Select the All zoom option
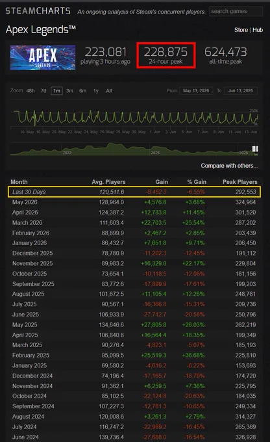Viewport: 270px width, 442px height. click(x=108, y=91)
